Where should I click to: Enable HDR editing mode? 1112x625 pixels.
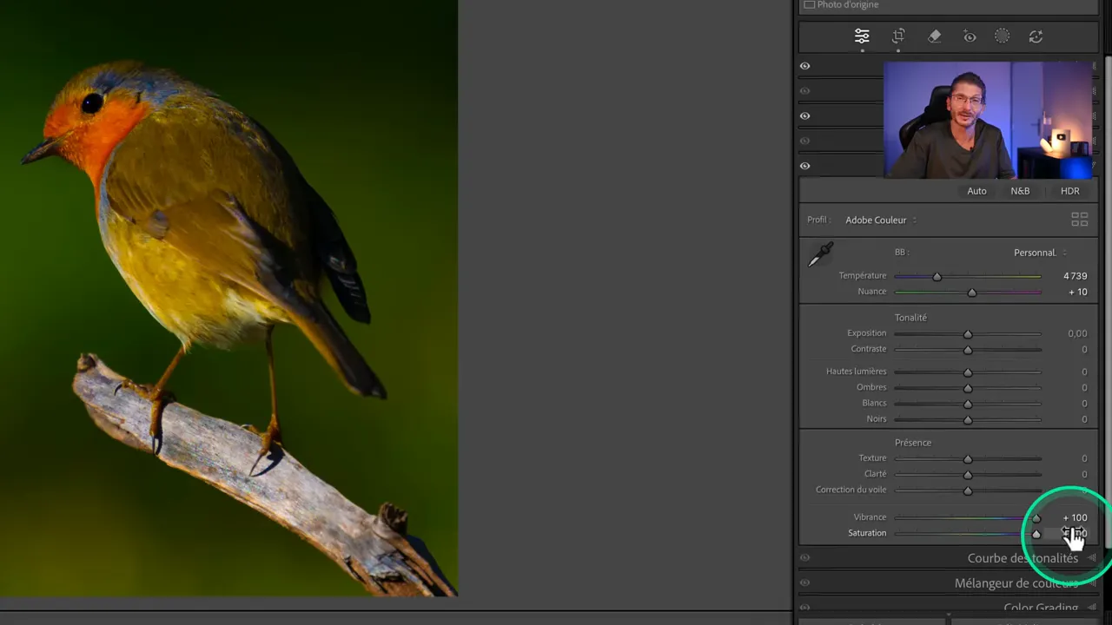coord(1069,191)
